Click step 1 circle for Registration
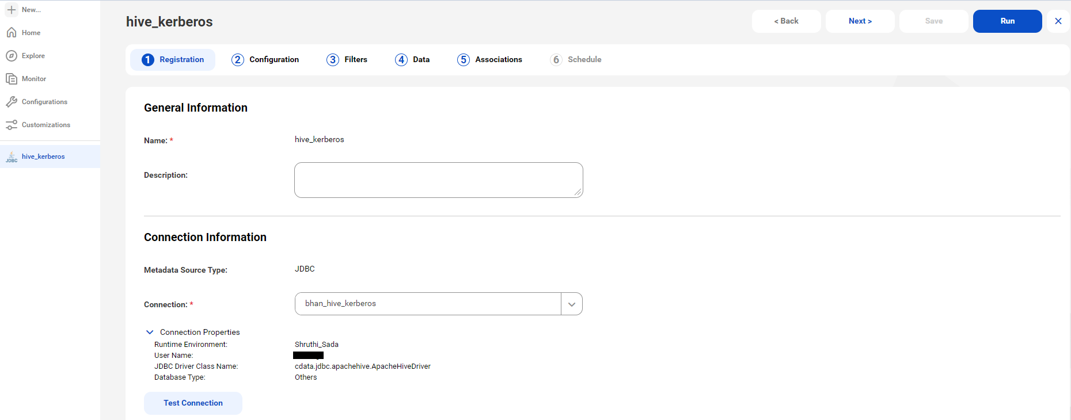Image resolution: width=1071 pixels, height=420 pixels. point(148,60)
